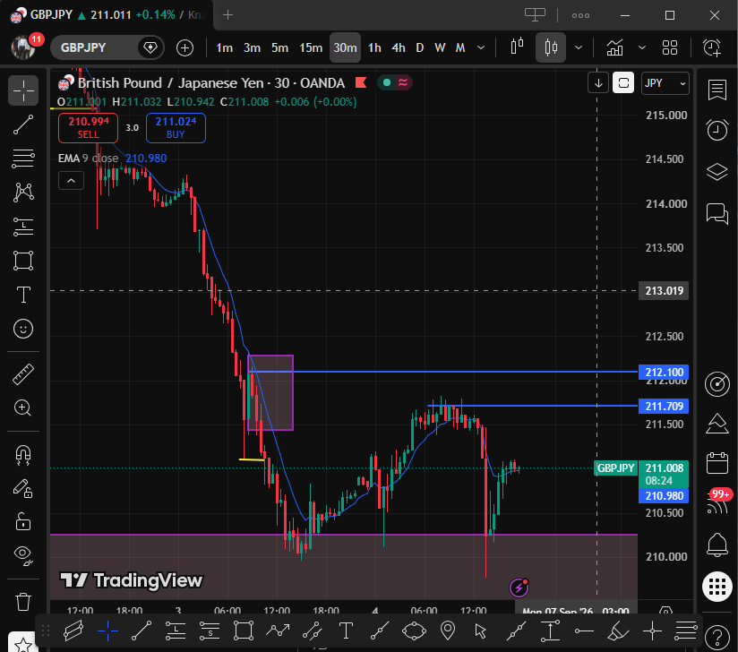Viewport: 738px width, 652px height.
Task: Click the create alert clock-plus icon
Action: tap(712, 47)
